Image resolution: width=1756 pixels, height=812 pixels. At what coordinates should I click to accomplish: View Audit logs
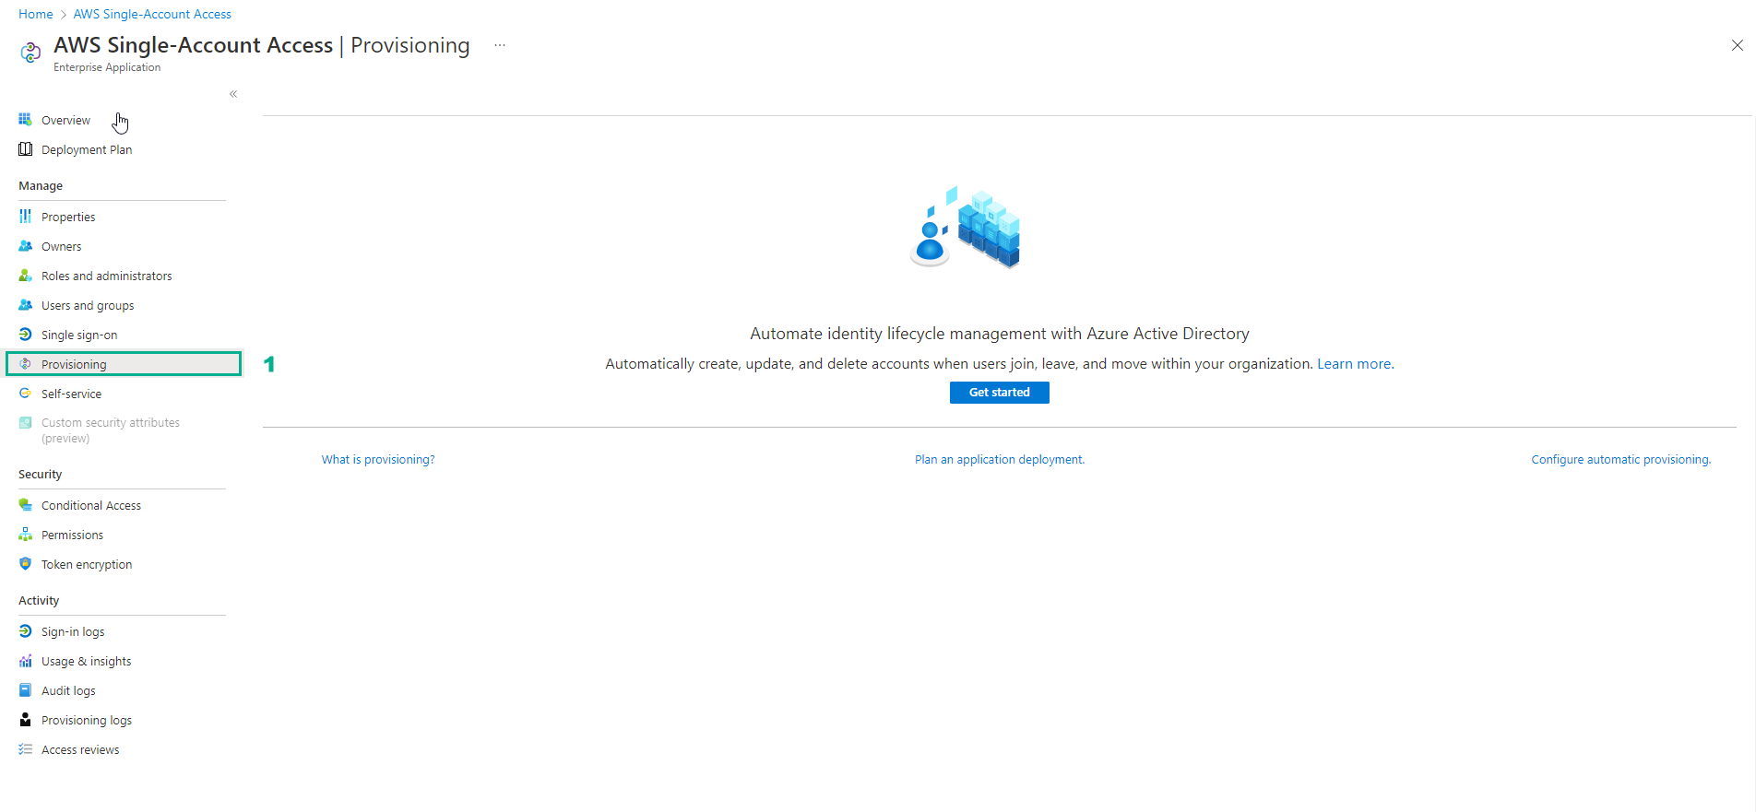68,691
